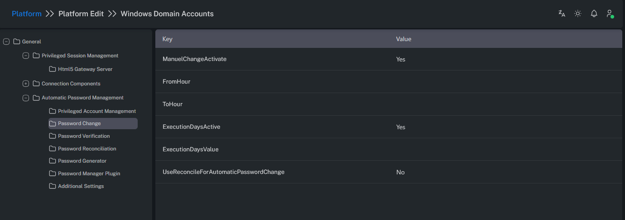Collapse the General tree node
625x220 pixels.
point(6,42)
